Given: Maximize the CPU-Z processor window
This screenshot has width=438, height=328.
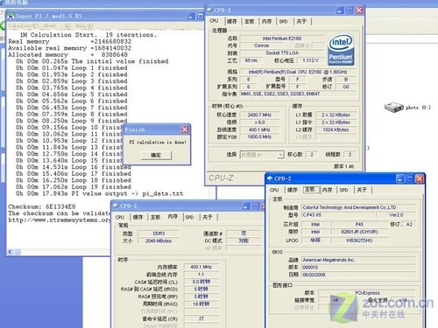Looking at the screenshot, I should pos(350,10).
